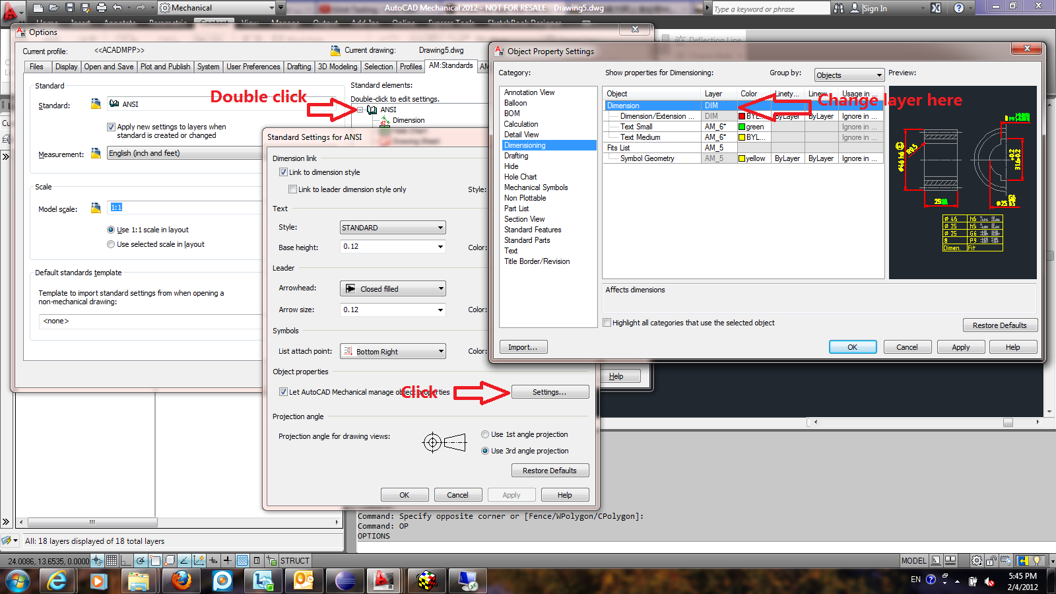This screenshot has width=1056, height=594.
Task: Toggle Grid Display in the status bar
Action: pos(112,560)
